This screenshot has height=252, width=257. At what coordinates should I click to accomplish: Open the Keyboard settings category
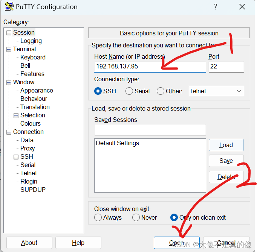(x=33, y=58)
